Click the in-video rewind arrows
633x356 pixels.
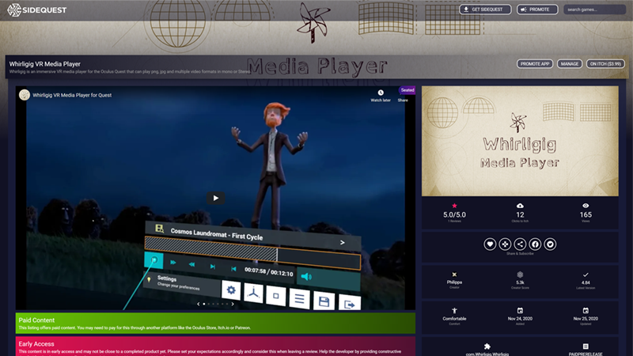pyautogui.click(x=191, y=264)
